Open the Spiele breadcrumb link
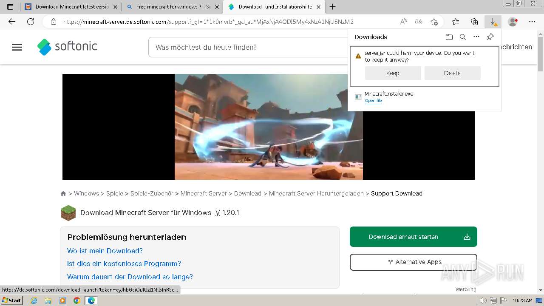 [x=115, y=193]
